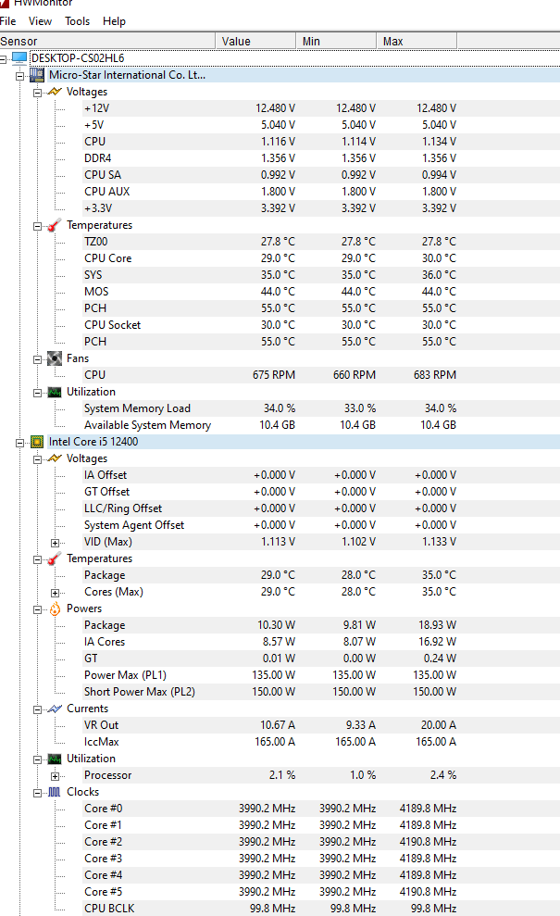The image size is (560, 916).
Task: Click the Clocks category icon
Action: (x=55, y=792)
